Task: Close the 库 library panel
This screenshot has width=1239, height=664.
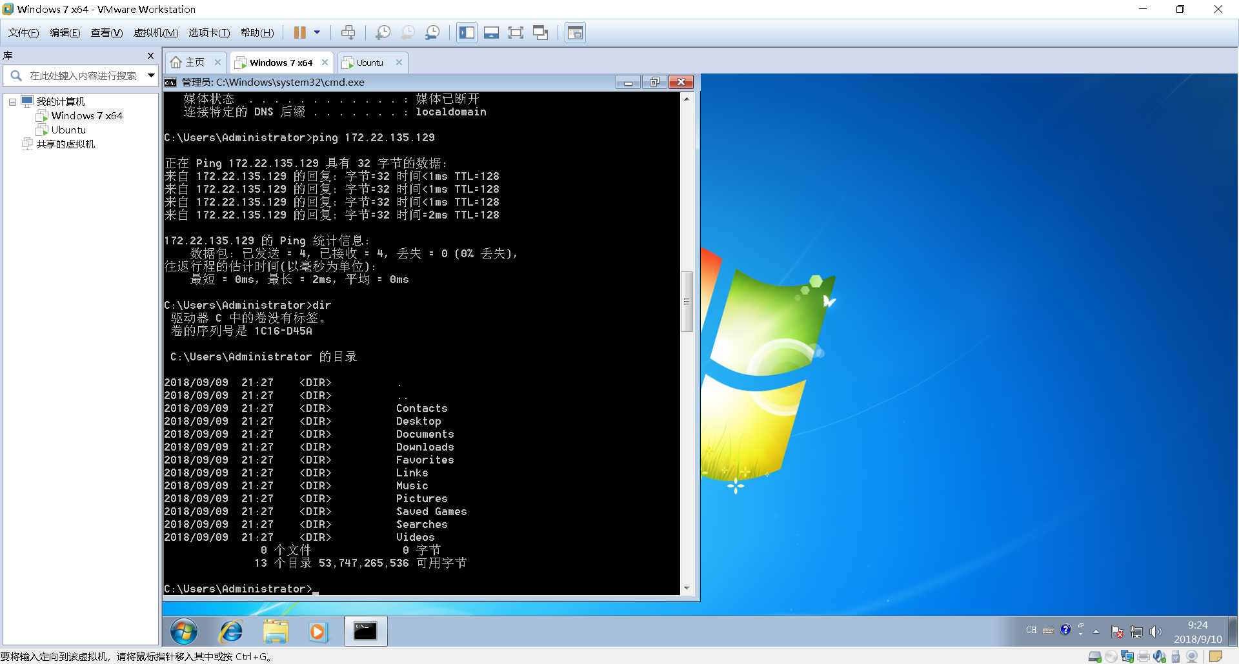Action: [150, 56]
